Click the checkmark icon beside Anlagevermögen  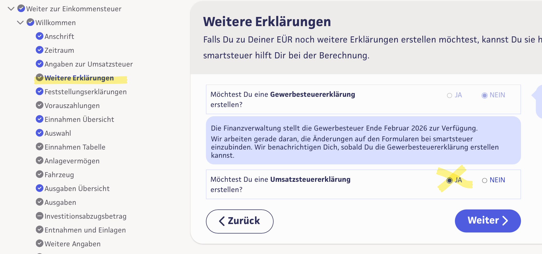point(39,161)
